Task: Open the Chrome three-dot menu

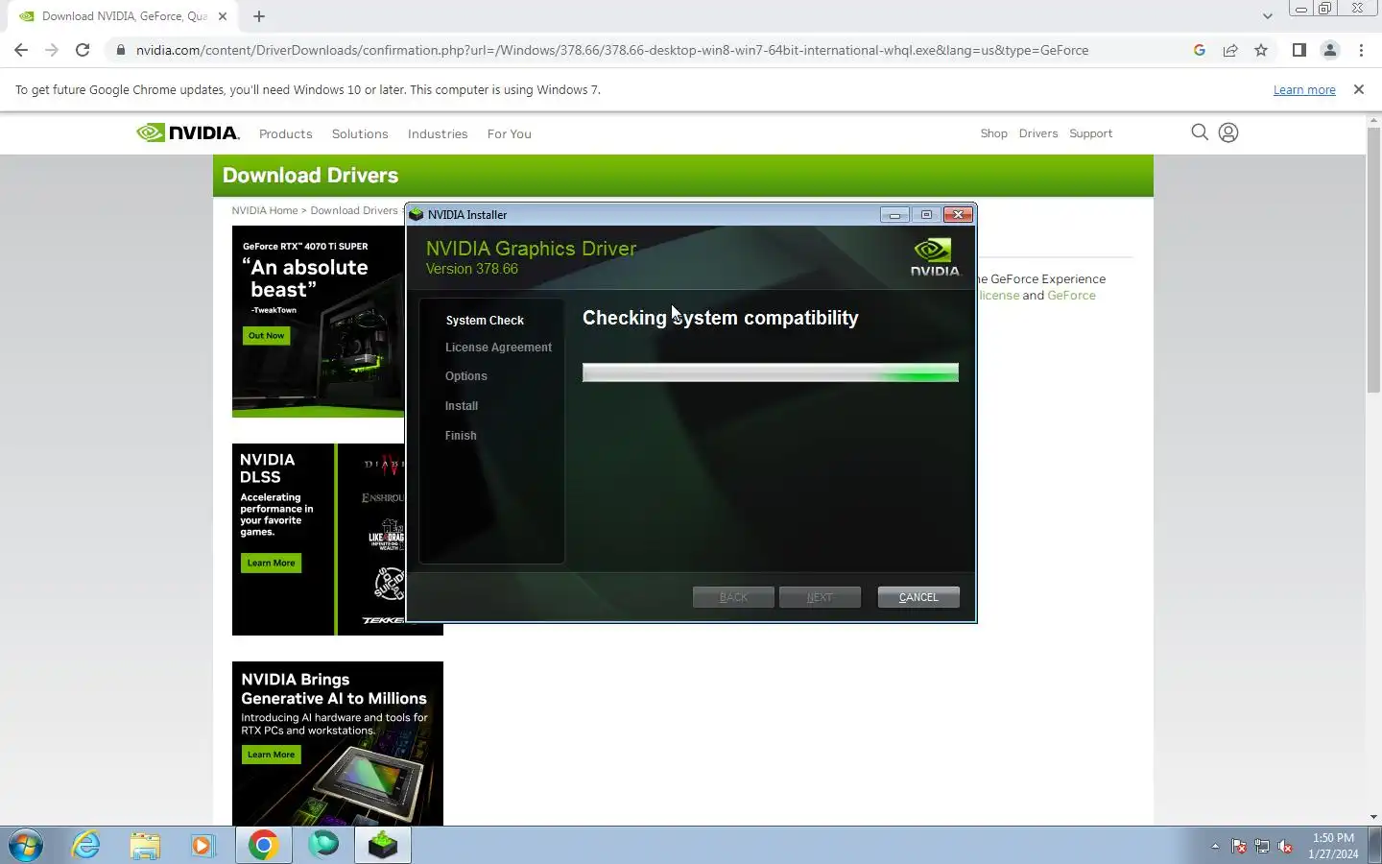Action: [x=1361, y=50]
